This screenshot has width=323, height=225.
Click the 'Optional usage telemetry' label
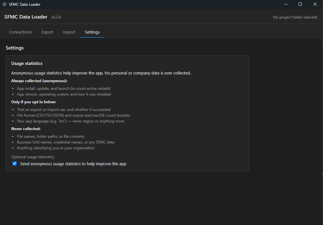[33, 157]
